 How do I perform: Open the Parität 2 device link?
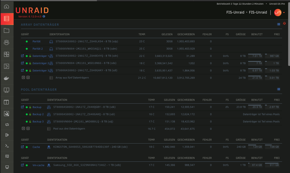coord(37,49)
